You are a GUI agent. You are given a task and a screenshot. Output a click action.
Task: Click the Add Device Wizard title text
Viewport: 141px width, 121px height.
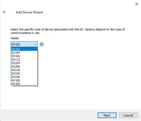pyautogui.click(x=29, y=12)
